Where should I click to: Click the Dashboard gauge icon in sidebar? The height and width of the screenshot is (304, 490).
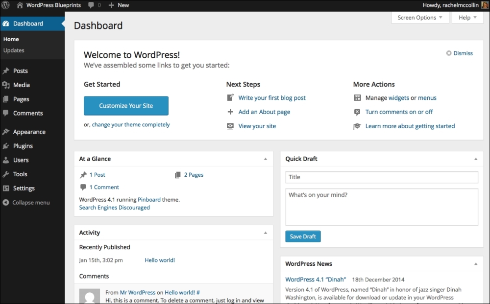point(6,23)
